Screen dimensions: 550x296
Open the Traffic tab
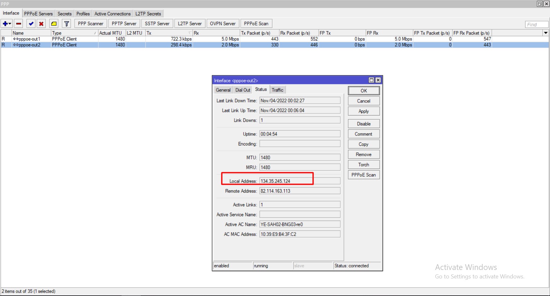(277, 90)
